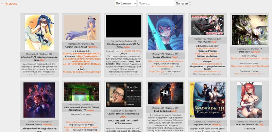Click 'Counter-Strike : Global Offensive' title
The width and height of the screenshot is (272, 132).
[123, 114]
